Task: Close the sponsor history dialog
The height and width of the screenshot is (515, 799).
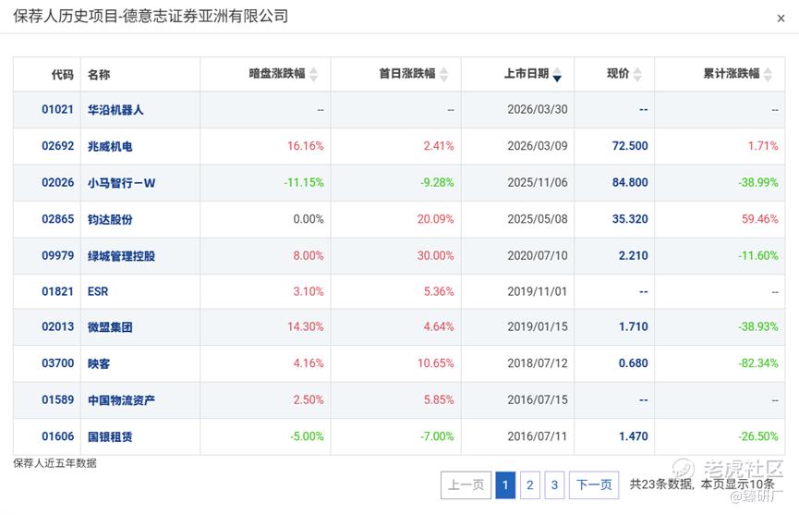Action: [x=781, y=18]
